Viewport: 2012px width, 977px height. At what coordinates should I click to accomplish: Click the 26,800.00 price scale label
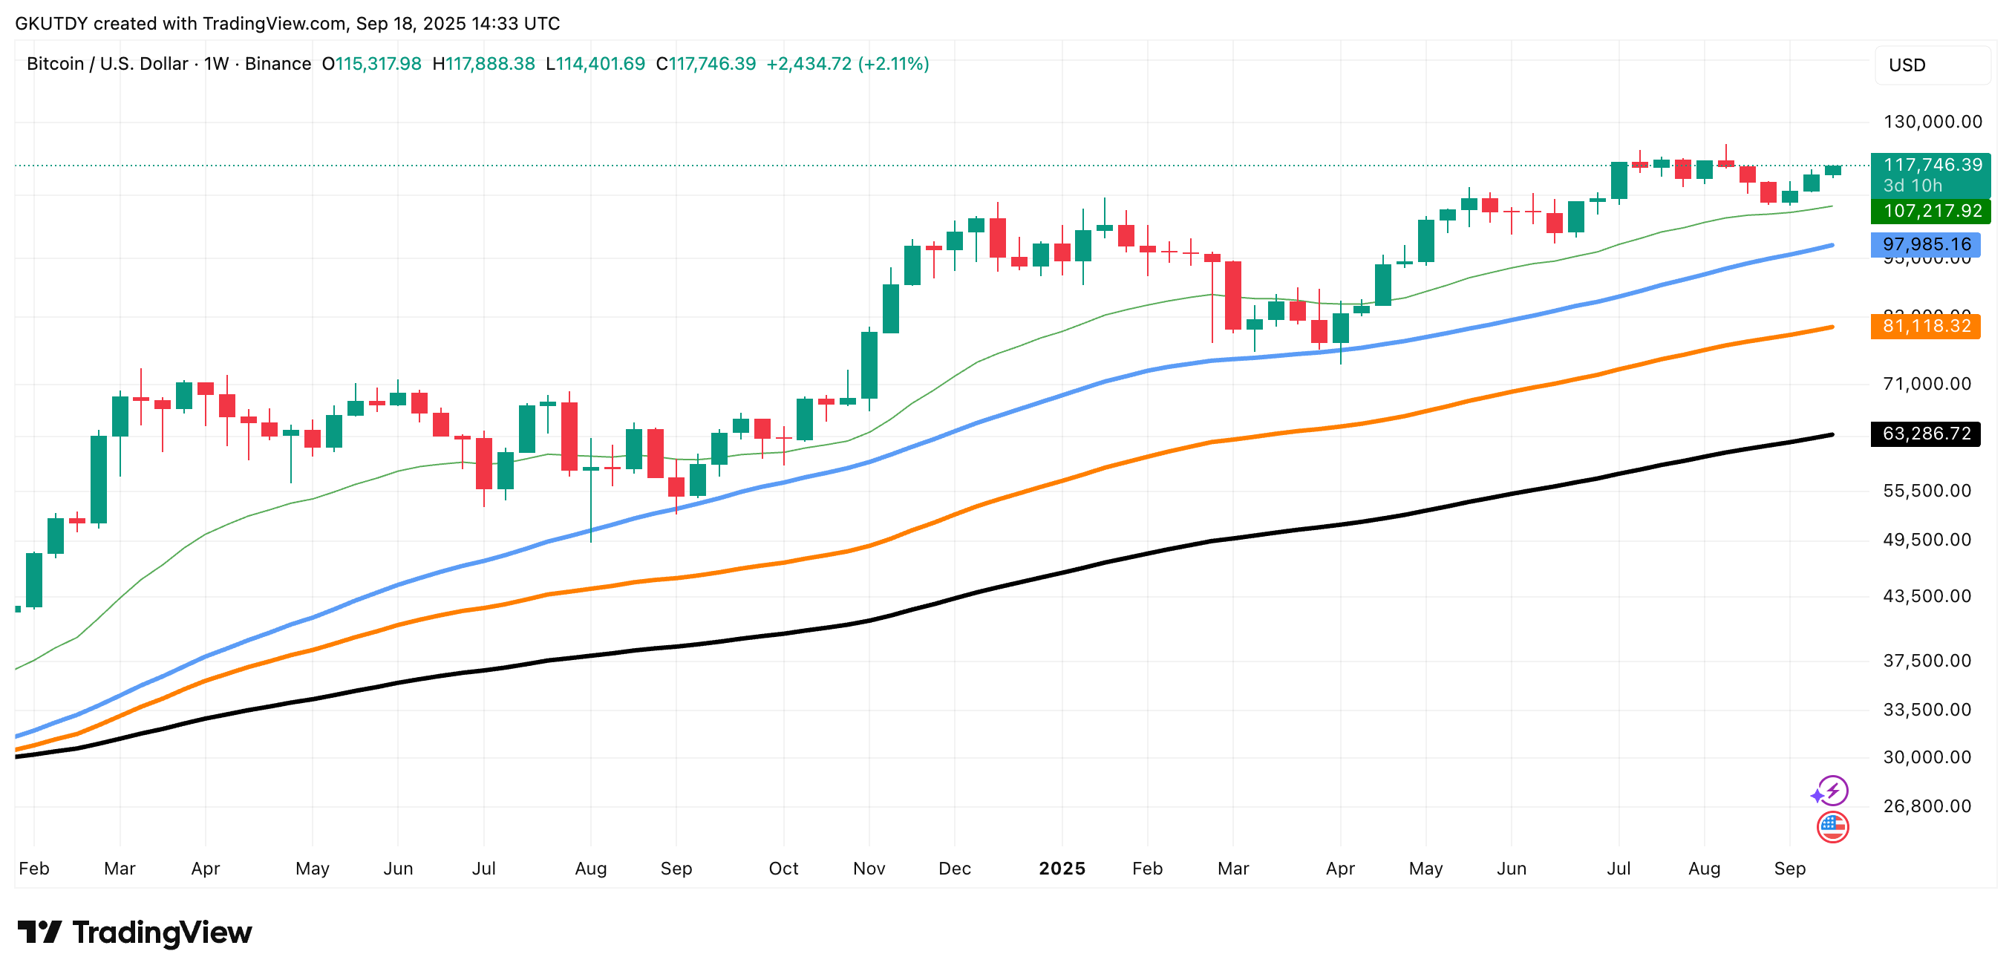pos(1927,807)
